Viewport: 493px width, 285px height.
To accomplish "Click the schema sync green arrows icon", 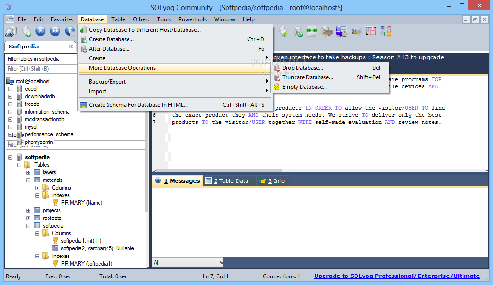I will [x=312, y=31].
